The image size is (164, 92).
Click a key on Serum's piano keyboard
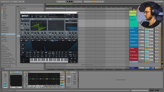[x=49, y=60]
